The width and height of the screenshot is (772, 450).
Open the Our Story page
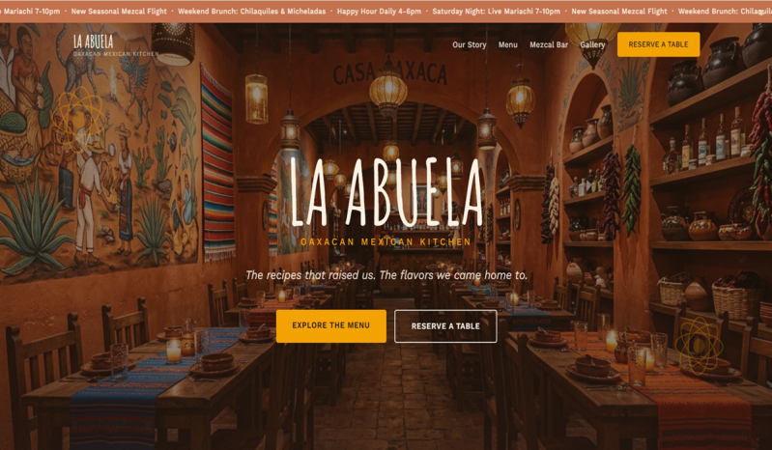[470, 44]
